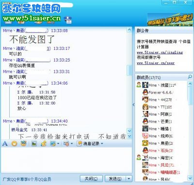Viewport: 194px width, 185px height.
Task: Click the 群公告 header
Action: click(143, 31)
